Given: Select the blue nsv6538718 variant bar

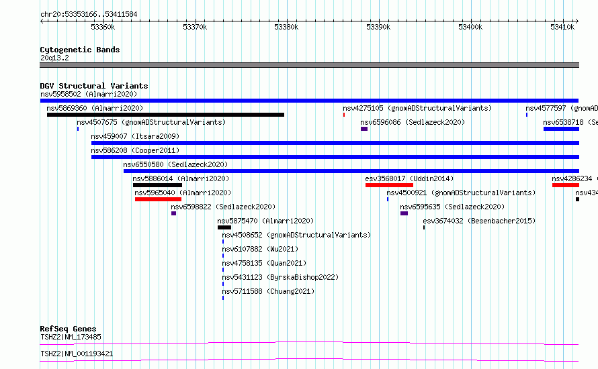Looking at the screenshot, I should pos(562,129).
